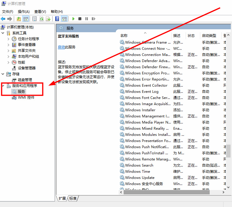Expand the 事件查看器 tree node
The height and width of the screenshot is (207, 232).
[9, 45]
